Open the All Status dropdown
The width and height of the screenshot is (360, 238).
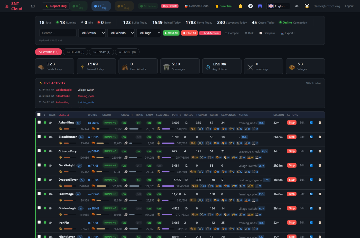pos(92,33)
